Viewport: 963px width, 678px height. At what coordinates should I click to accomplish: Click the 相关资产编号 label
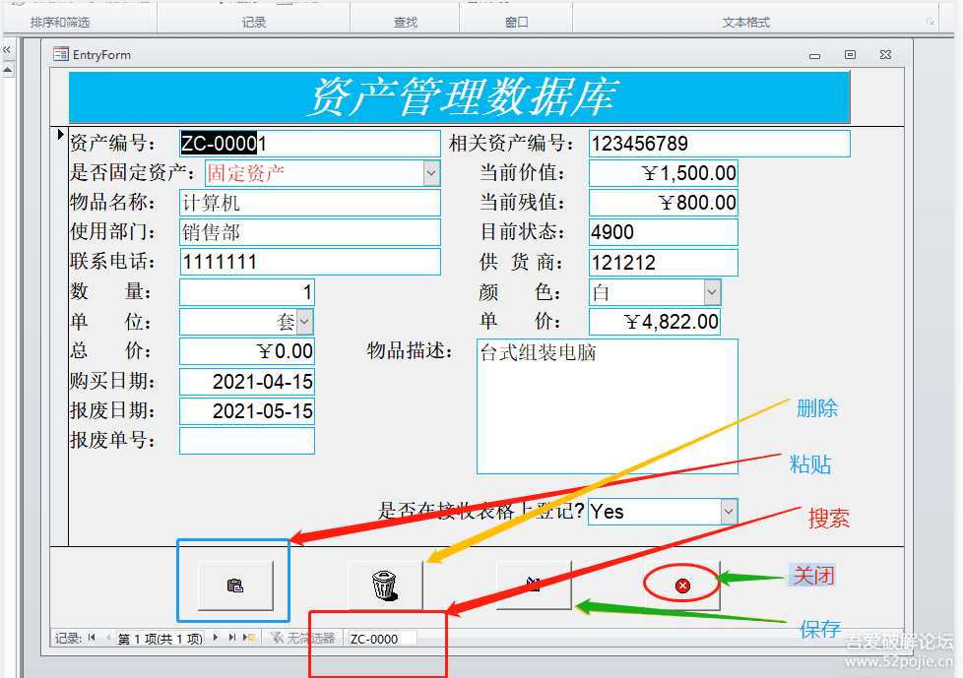512,143
